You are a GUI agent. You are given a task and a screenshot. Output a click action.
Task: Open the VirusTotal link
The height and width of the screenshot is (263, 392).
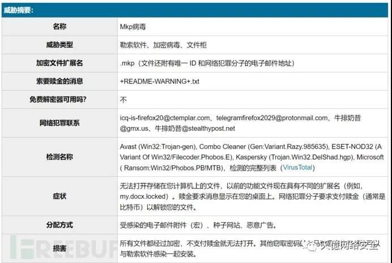(x=297, y=167)
